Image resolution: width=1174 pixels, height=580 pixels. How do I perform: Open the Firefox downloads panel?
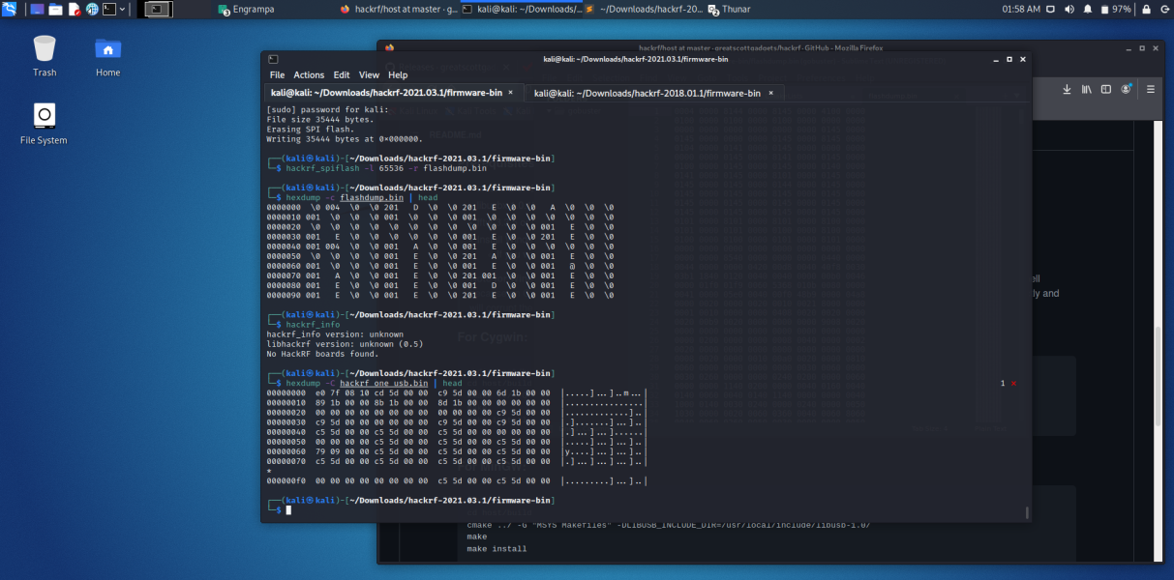point(1066,89)
